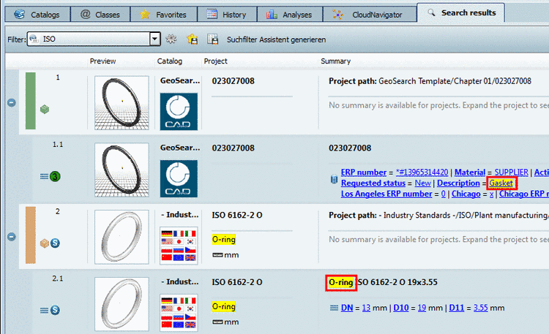Click the green cube icon in row 1
549x334 pixels.
tap(45, 110)
